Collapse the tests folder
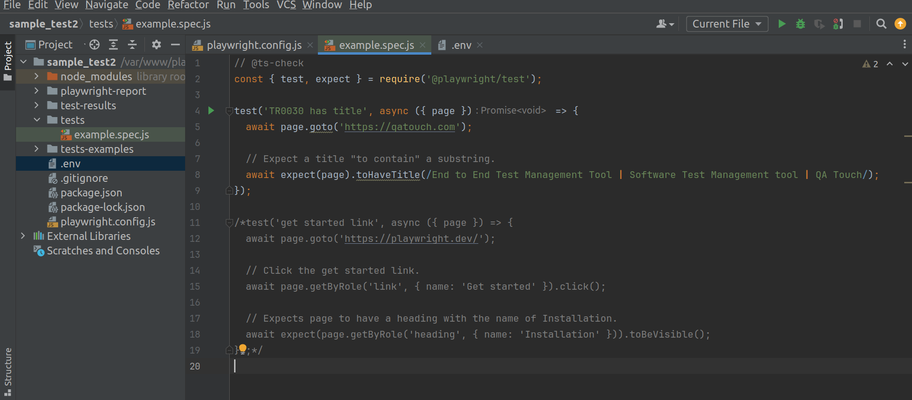Viewport: 912px width, 400px height. 37,120
